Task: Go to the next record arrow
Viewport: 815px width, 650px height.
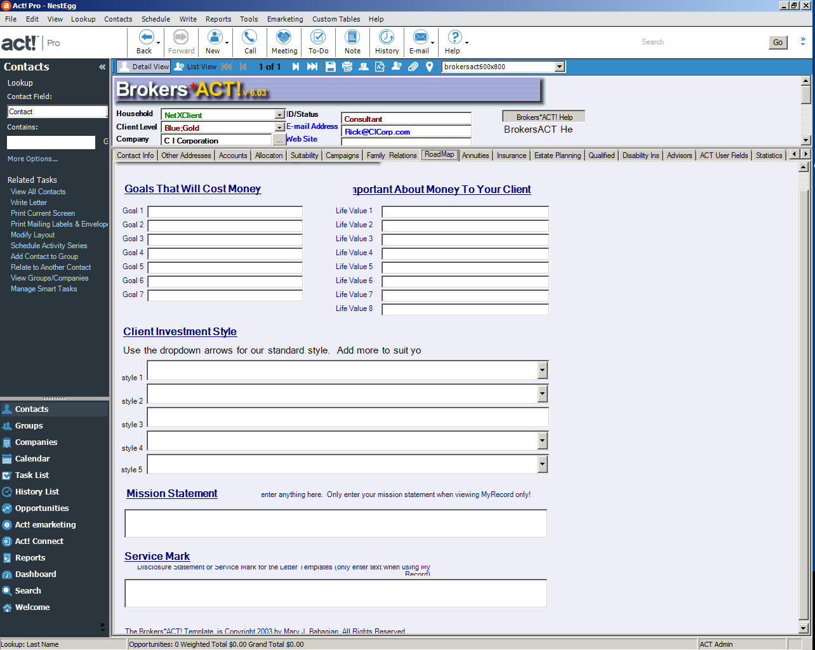Action: [x=296, y=67]
